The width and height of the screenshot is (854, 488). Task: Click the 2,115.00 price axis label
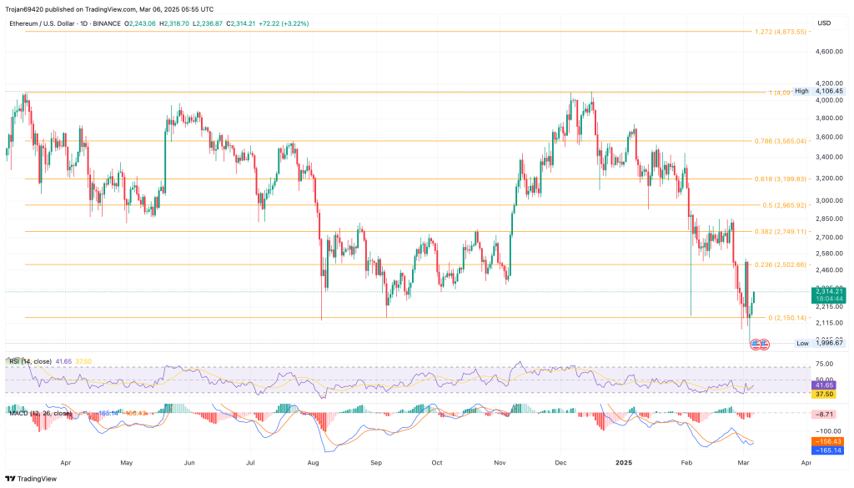[829, 324]
